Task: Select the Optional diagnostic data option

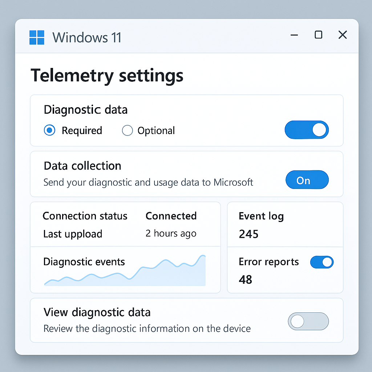Action: pyautogui.click(x=128, y=130)
